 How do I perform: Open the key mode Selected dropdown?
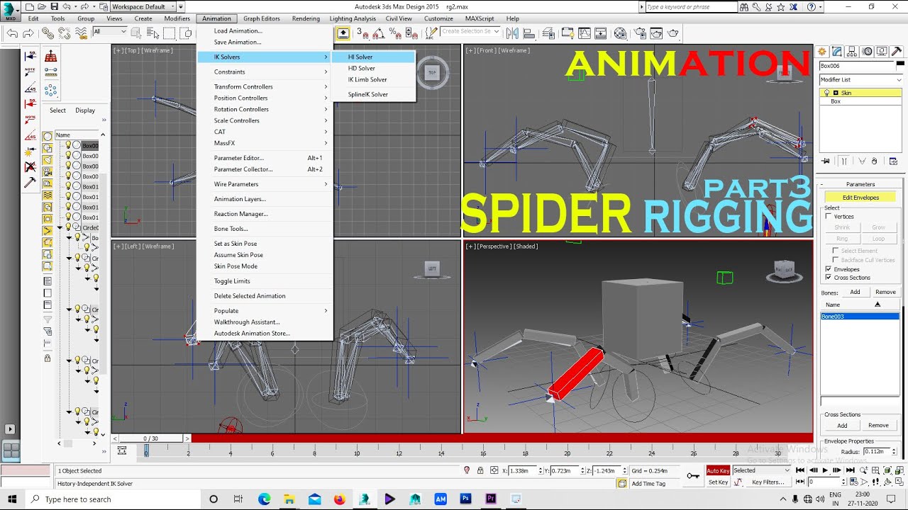[x=762, y=470]
